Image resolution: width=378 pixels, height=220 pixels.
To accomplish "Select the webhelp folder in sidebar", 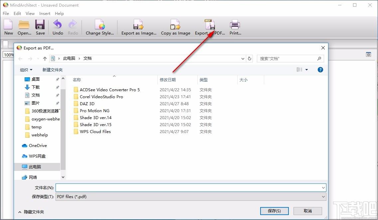I will point(36,135).
